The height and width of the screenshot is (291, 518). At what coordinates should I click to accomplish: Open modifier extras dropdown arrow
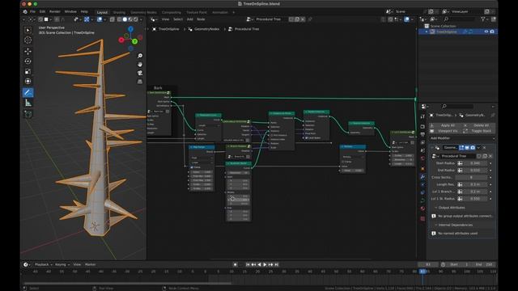(478, 147)
